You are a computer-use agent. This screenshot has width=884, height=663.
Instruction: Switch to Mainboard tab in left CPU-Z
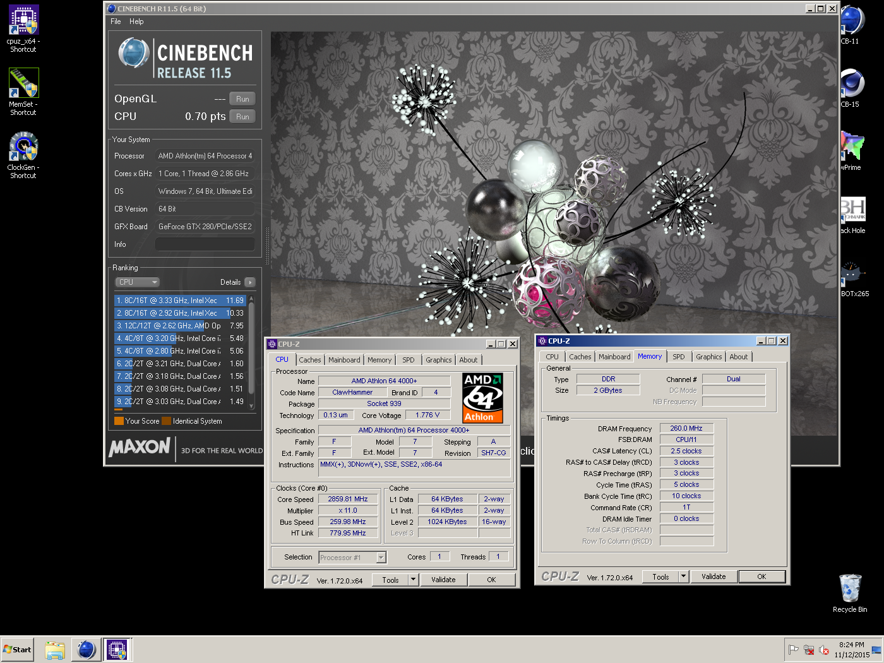point(344,360)
